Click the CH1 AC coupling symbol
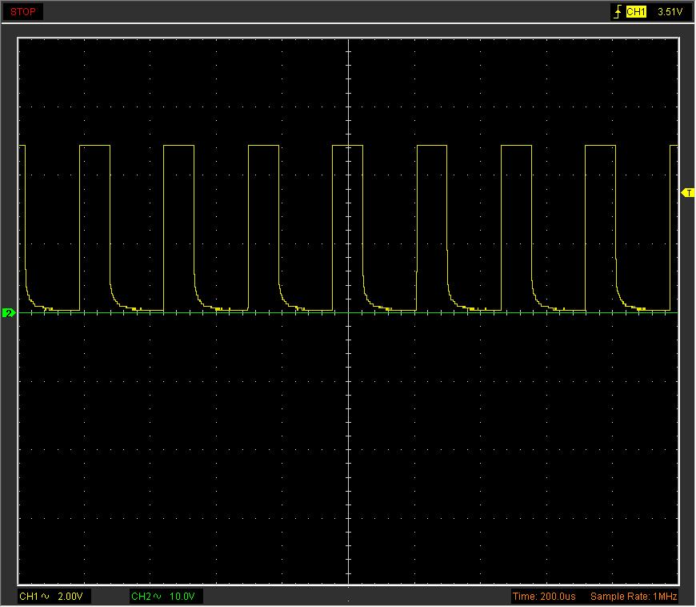The width and height of the screenshot is (696, 607). (x=46, y=597)
